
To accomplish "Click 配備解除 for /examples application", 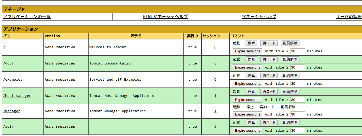I will (290, 76).
